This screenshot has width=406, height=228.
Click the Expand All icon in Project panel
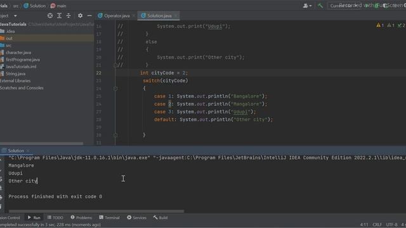59,16
